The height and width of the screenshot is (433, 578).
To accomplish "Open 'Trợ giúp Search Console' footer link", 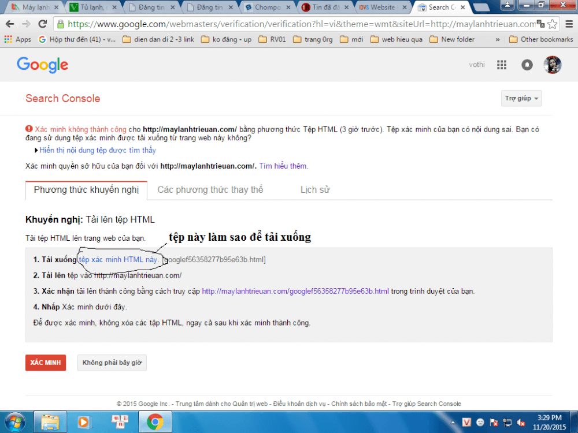I will (427, 404).
